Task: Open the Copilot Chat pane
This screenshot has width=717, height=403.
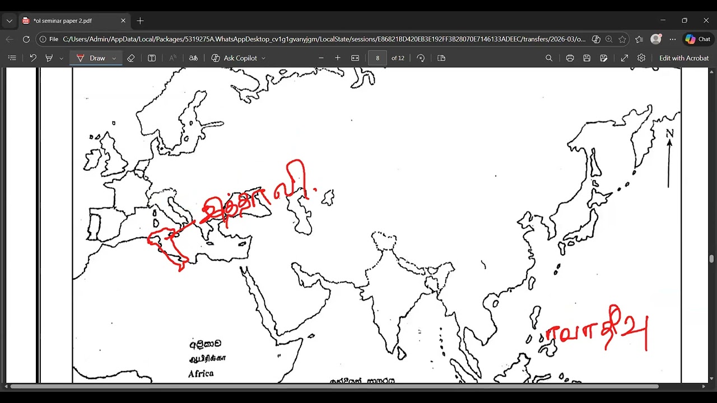Action: (x=698, y=39)
